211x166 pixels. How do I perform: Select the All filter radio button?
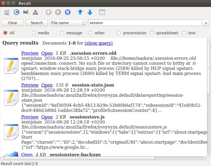coord(5,33)
